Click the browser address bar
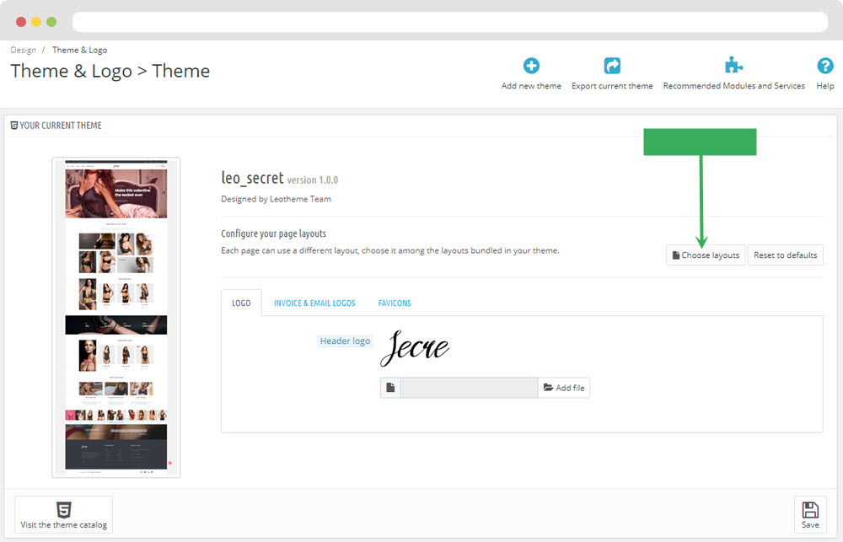 pos(450,22)
